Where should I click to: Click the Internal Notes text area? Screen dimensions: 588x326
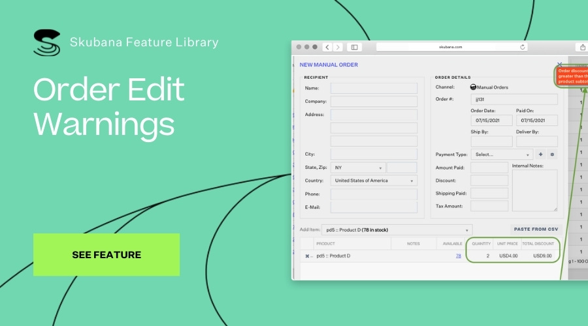(x=534, y=190)
